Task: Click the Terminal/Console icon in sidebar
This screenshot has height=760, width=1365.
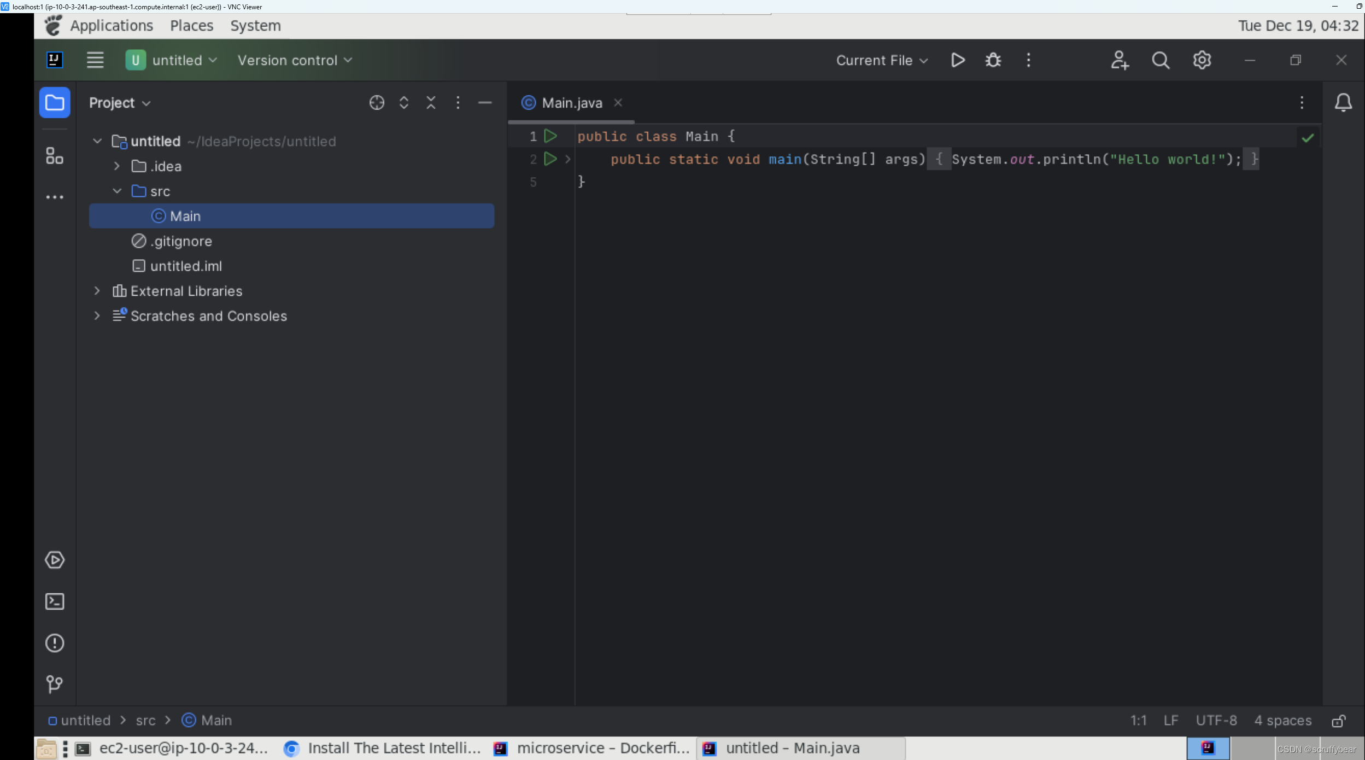Action: (54, 601)
